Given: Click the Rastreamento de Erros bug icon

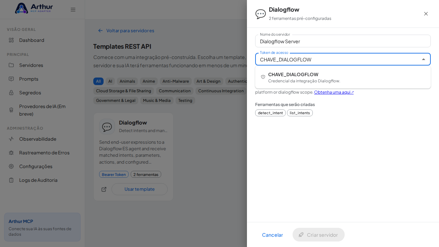Looking at the screenshot, I should [11, 153].
